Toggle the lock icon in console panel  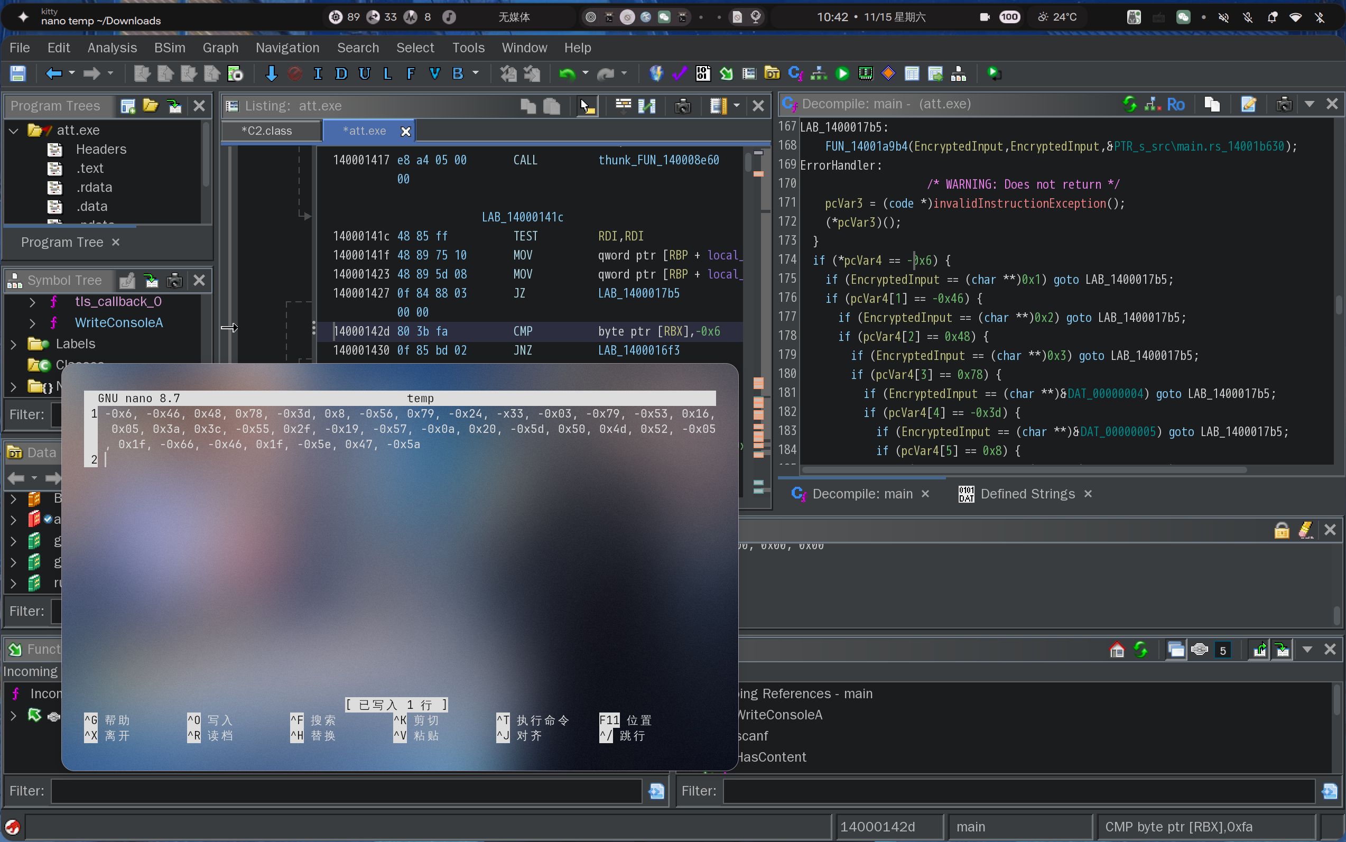pyautogui.click(x=1282, y=530)
